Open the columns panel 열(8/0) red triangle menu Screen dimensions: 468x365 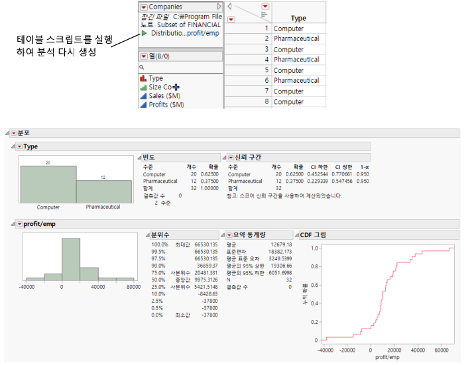click(144, 56)
